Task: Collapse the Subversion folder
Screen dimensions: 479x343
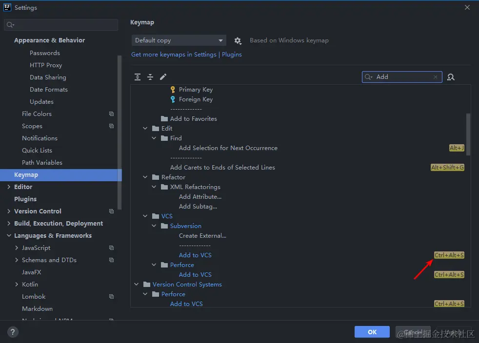Action: coord(154,226)
